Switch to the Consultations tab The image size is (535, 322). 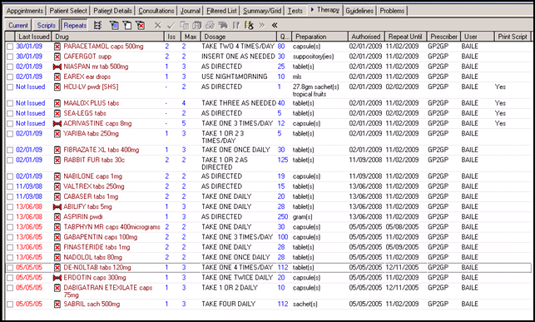click(156, 11)
